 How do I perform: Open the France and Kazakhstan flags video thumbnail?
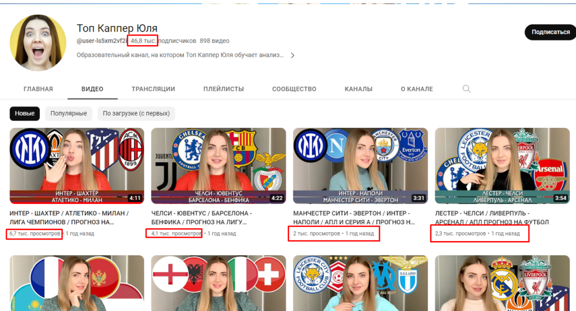pos(76,283)
